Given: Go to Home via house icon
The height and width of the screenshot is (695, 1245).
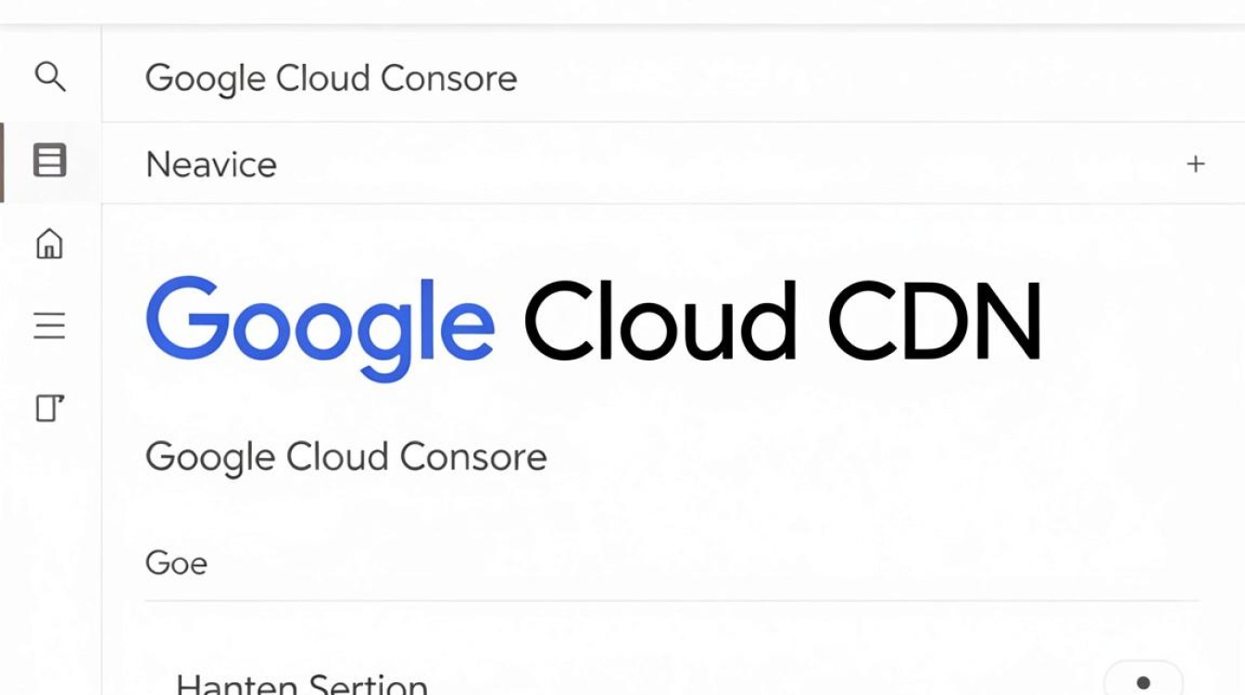Looking at the screenshot, I should tap(49, 244).
